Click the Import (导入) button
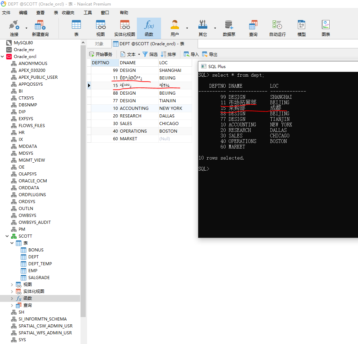358x344 pixels. (x=191, y=54)
